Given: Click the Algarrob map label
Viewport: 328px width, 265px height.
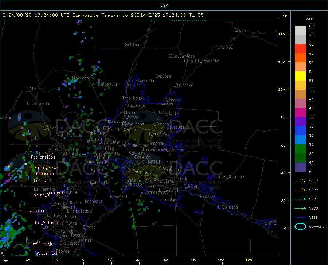Looking at the screenshot, I should (65, 231).
